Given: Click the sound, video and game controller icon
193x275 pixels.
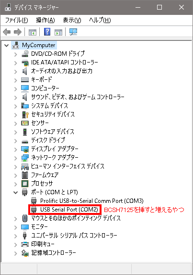Looking at the screenshot, I should [x=25, y=97].
